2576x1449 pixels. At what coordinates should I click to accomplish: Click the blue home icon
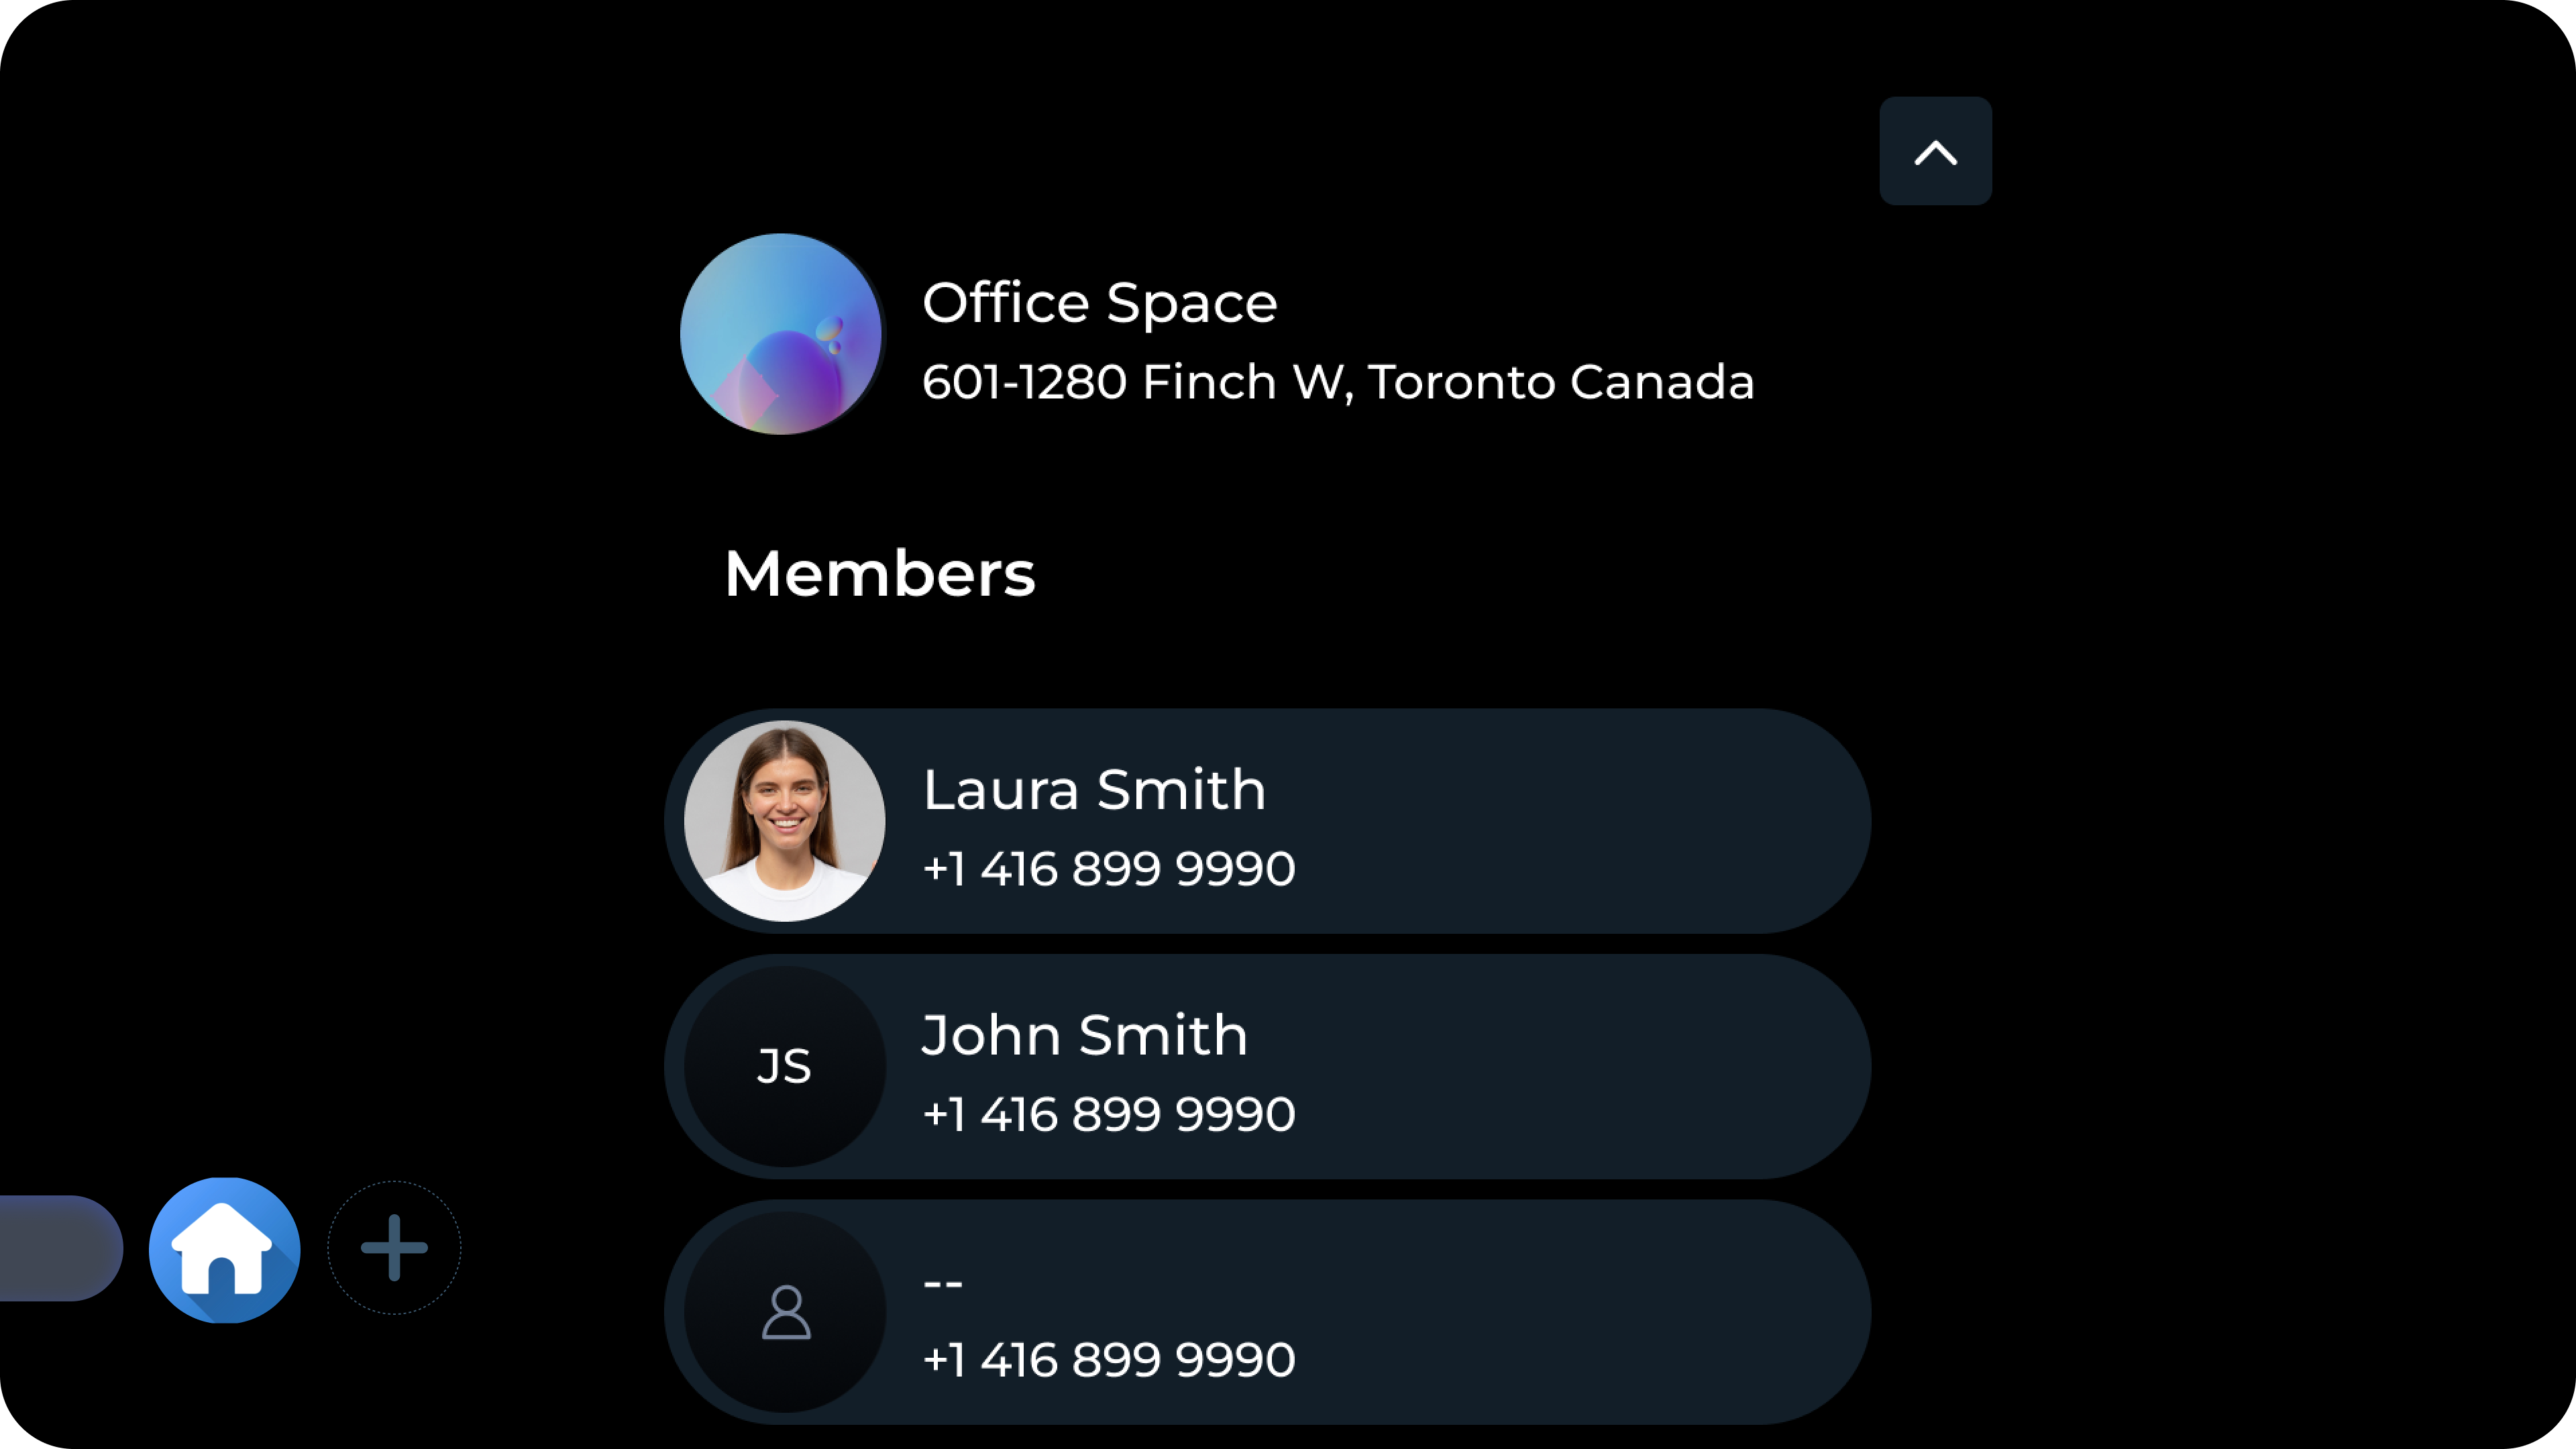point(224,1250)
